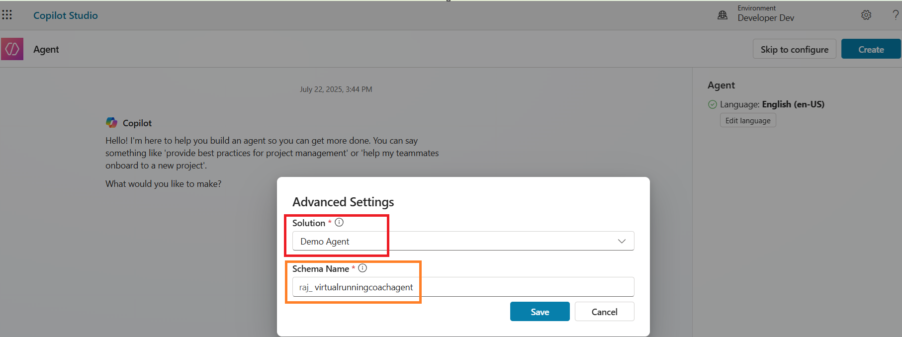Click the Create button
This screenshot has width=902, height=337.
click(x=871, y=49)
